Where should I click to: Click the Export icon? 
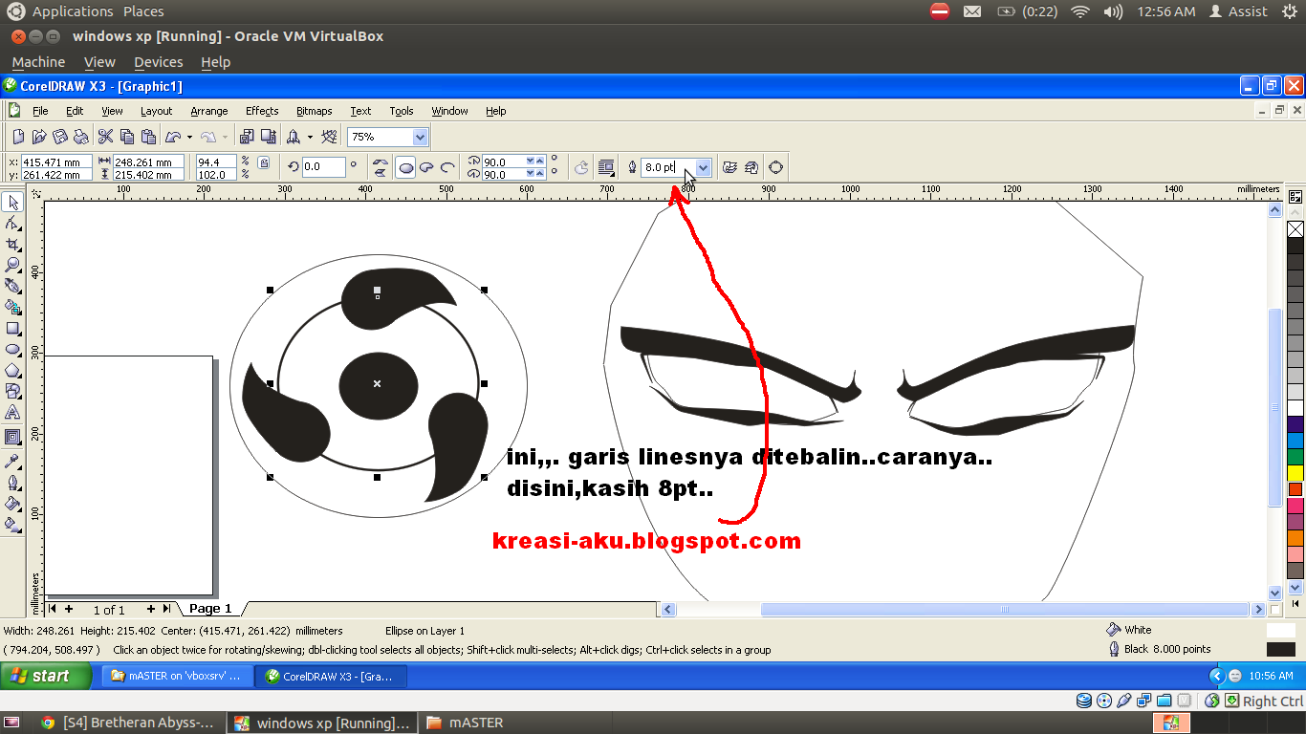click(x=268, y=137)
